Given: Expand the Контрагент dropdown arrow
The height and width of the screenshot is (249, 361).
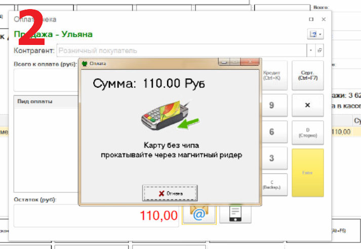Looking at the screenshot, I should (x=310, y=51).
